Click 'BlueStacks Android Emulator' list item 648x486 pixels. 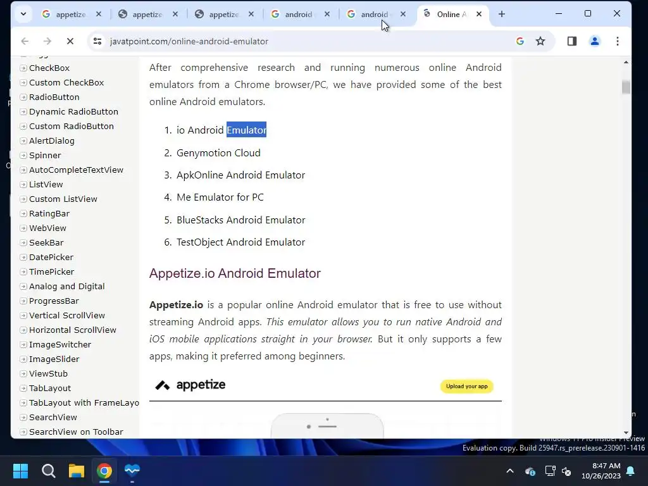[x=241, y=220]
